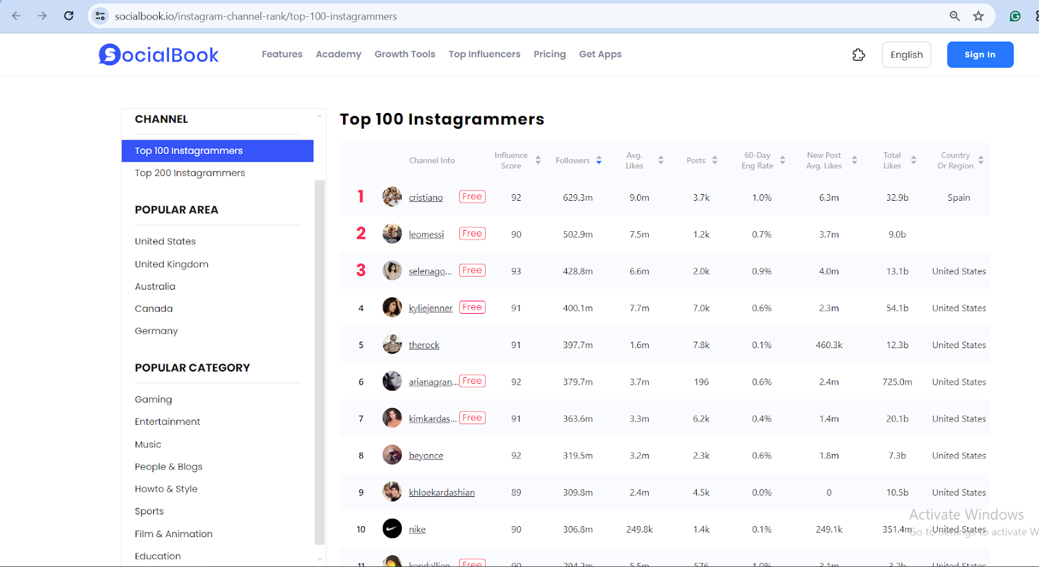Open the puzzle-piece extension icon in header
The image size is (1039, 567).
tap(858, 55)
